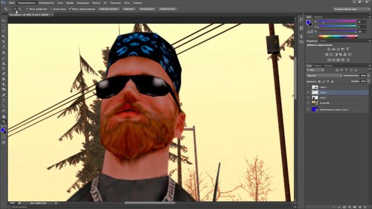The height and width of the screenshot is (209, 372).
Task: Open the tool preset picker arrow
Action: (x=10, y=9)
